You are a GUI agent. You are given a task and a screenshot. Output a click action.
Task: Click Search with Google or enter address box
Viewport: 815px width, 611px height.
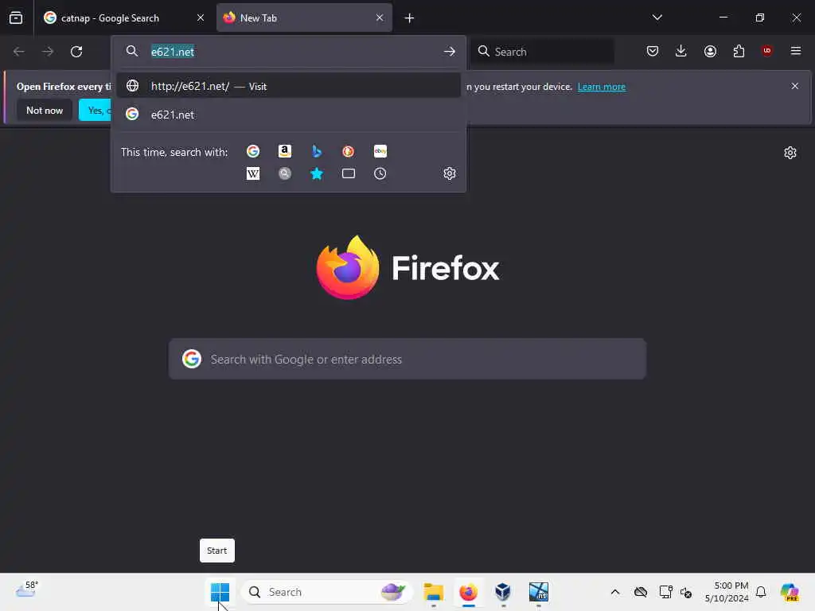pyautogui.click(x=407, y=359)
